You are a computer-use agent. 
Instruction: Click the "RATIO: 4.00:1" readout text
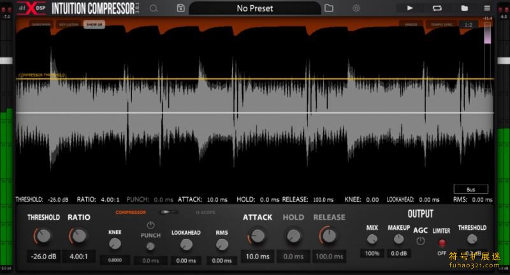pos(98,199)
